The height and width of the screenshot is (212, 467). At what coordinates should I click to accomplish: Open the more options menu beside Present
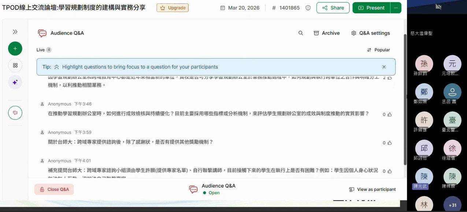(x=396, y=8)
